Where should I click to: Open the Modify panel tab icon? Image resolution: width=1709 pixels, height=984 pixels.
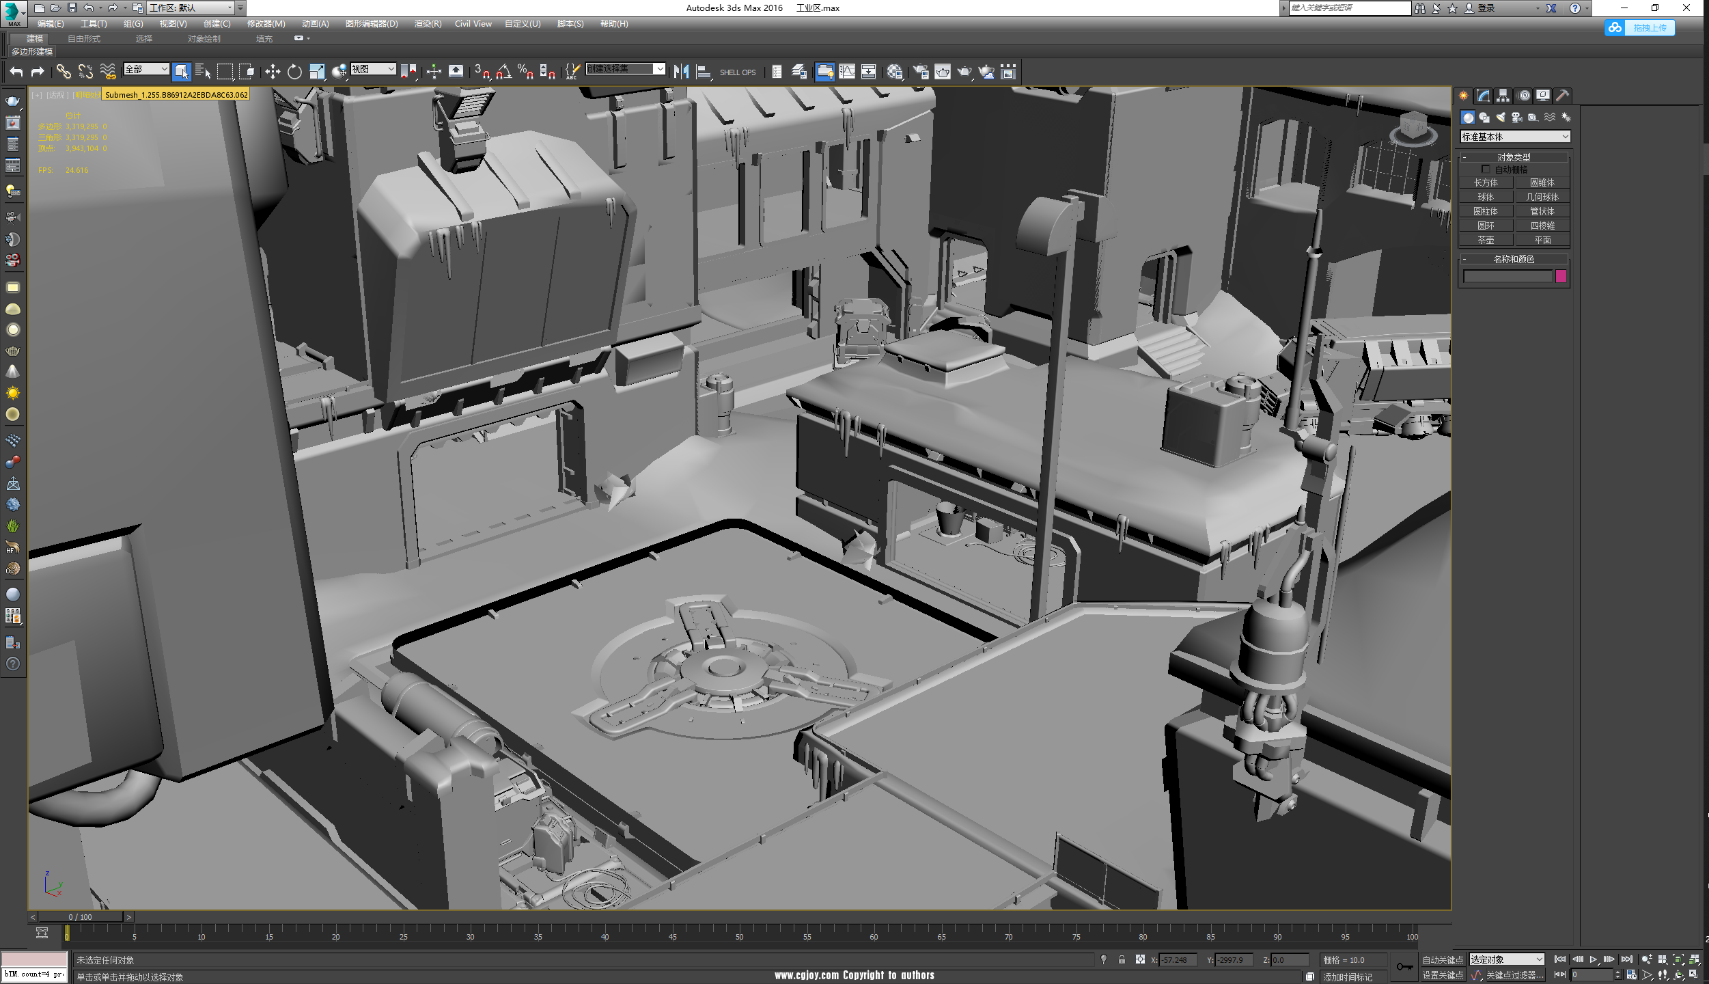tap(1482, 96)
